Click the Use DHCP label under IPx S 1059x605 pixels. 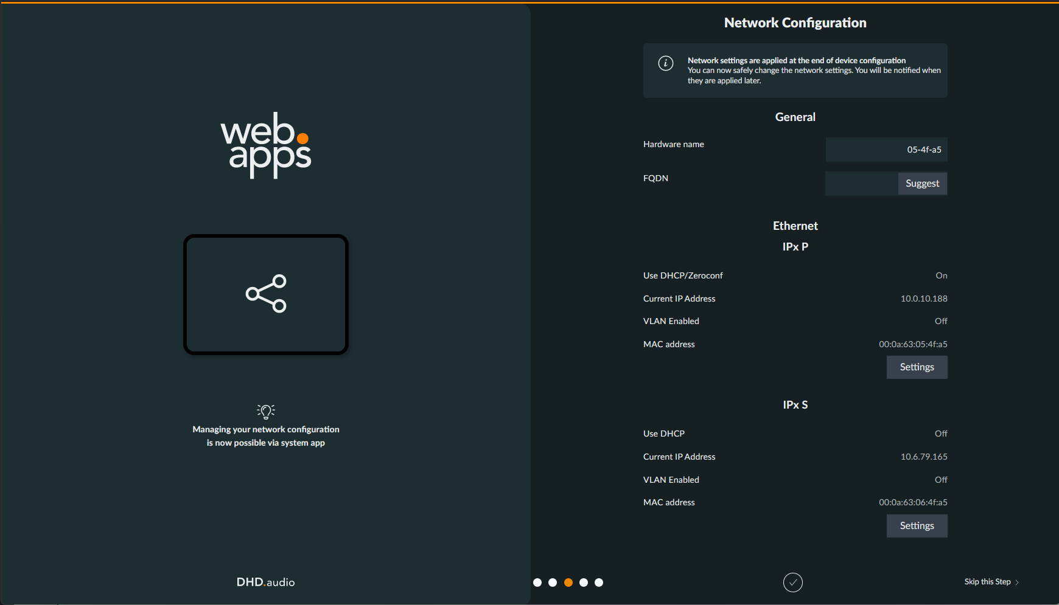pyautogui.click(x=664, y=434)
